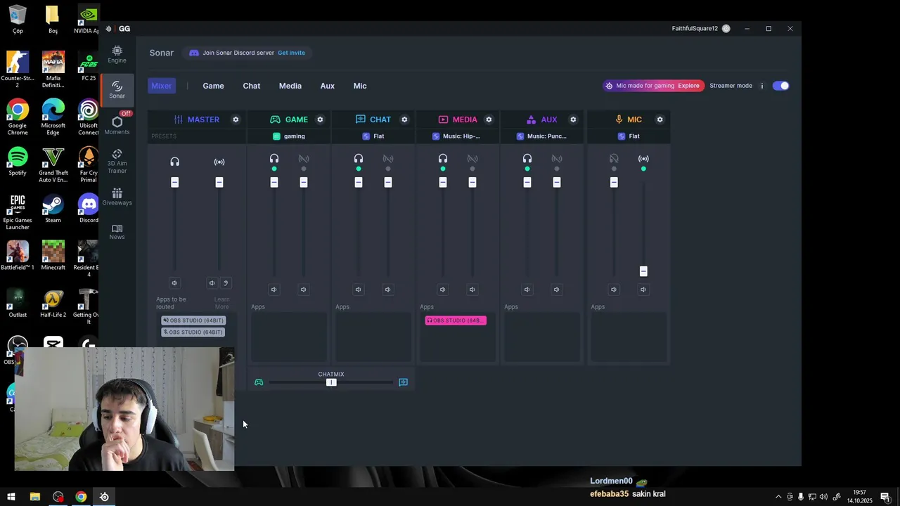900x506 pixels.
Task: Switch to the Media tab
Action: pyautogui.click(x=290, y=86)
